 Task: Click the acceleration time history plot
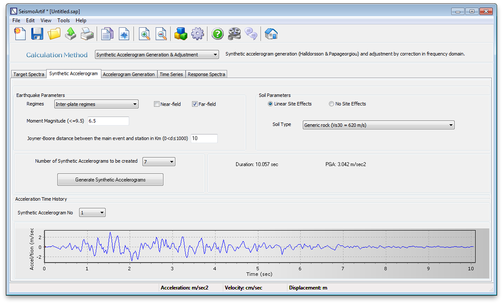coord(260,246)
